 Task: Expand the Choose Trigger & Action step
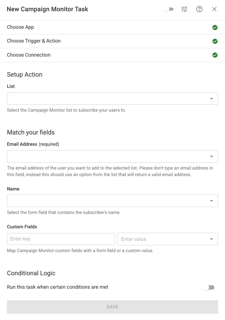coord(112,41)
